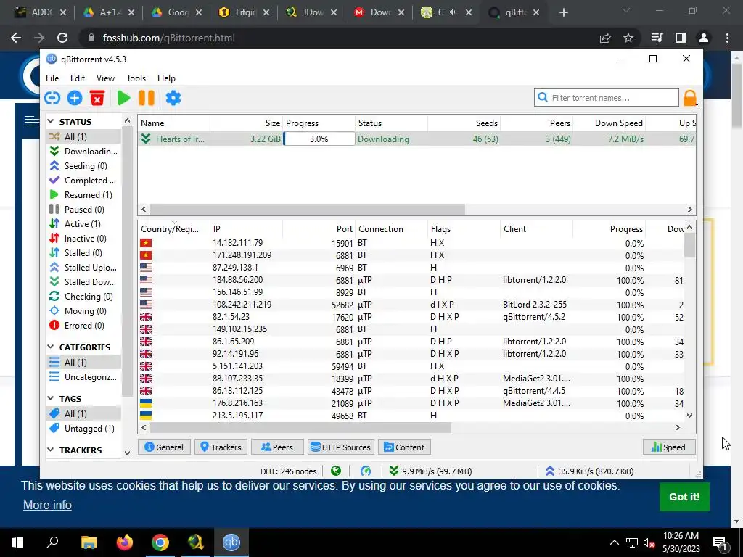Click the torrent list horizontal scrollbar right arrow
The image size is (743, 557).
click(x=689, y=210)
